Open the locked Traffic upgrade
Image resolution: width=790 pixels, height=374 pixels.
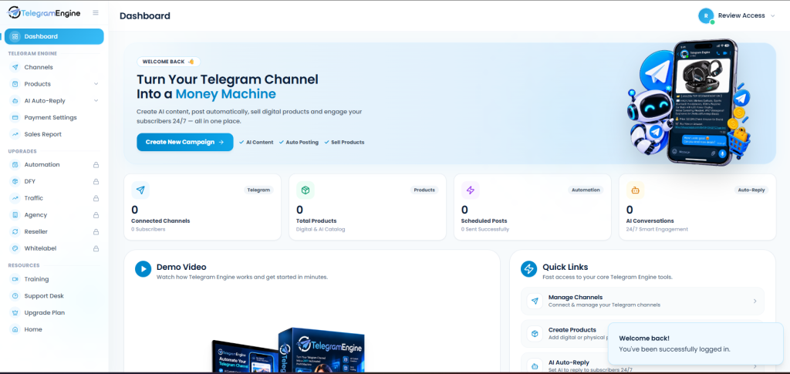point(54,198)
